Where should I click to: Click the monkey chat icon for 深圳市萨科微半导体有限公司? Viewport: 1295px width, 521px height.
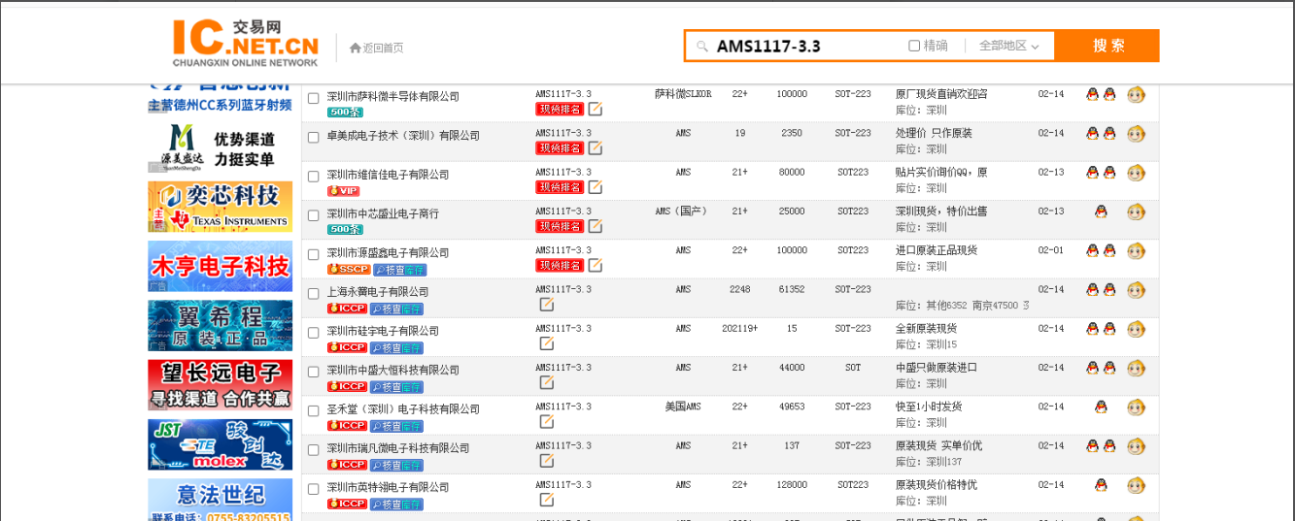pos(1136,95)
